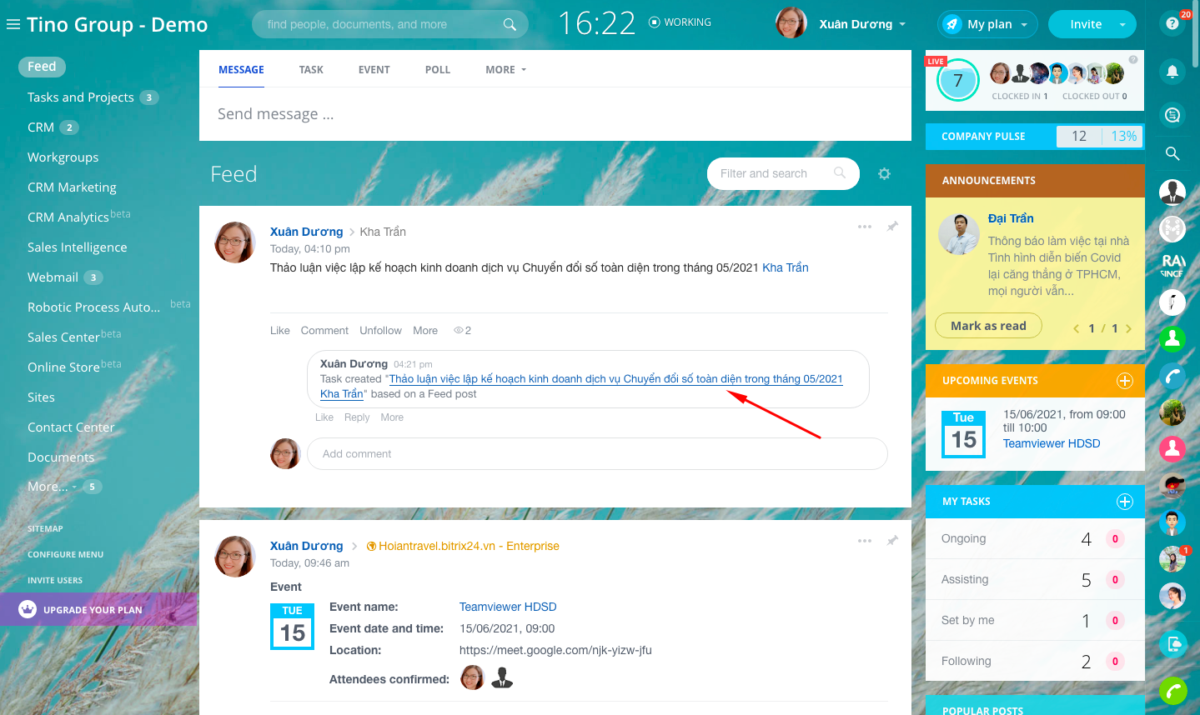Switch to the TASK tab
The width and height of the screenshot is (1200, 715).
[x=311, y=70]
